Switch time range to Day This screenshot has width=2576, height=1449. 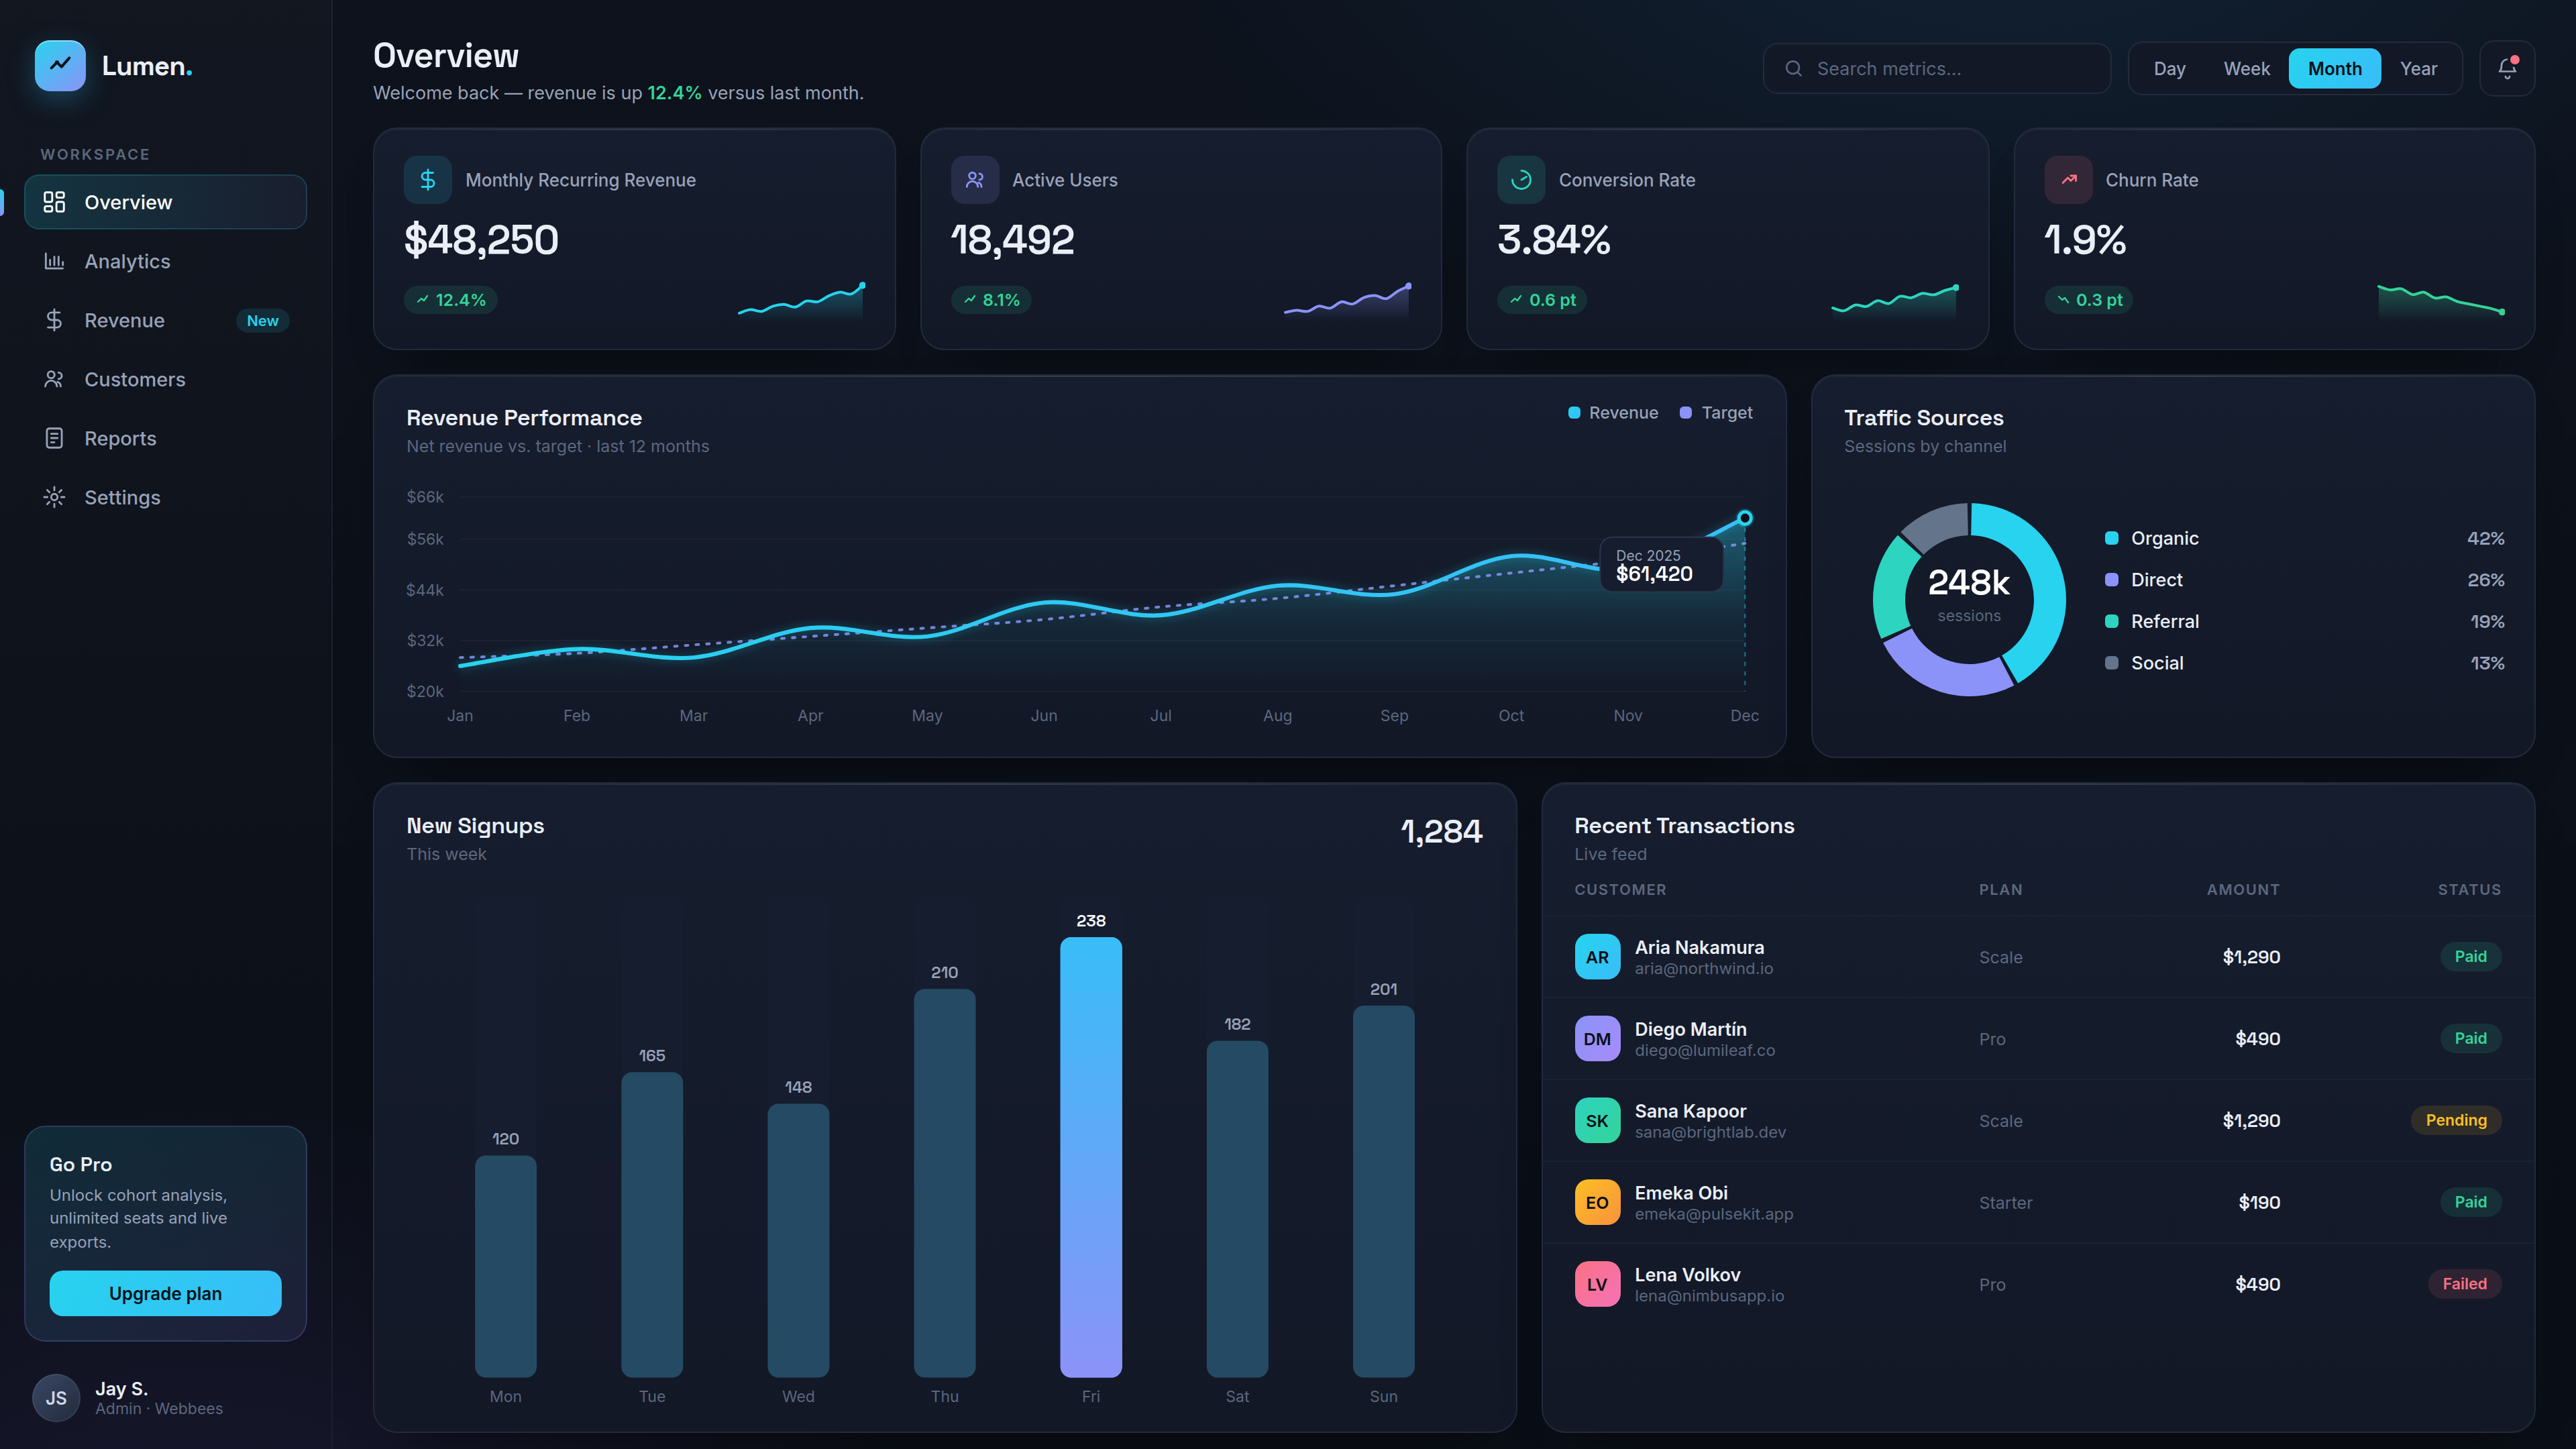coord(2169,69)
